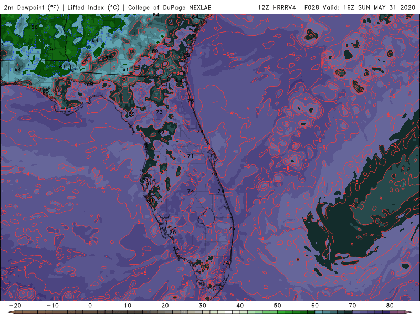Click the "Lifted Index (°C)" header label
Viewport: 420px width, 315px height.
click(93, 8)
